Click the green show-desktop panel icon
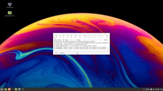The image size is (163, 91). point(6,89)
